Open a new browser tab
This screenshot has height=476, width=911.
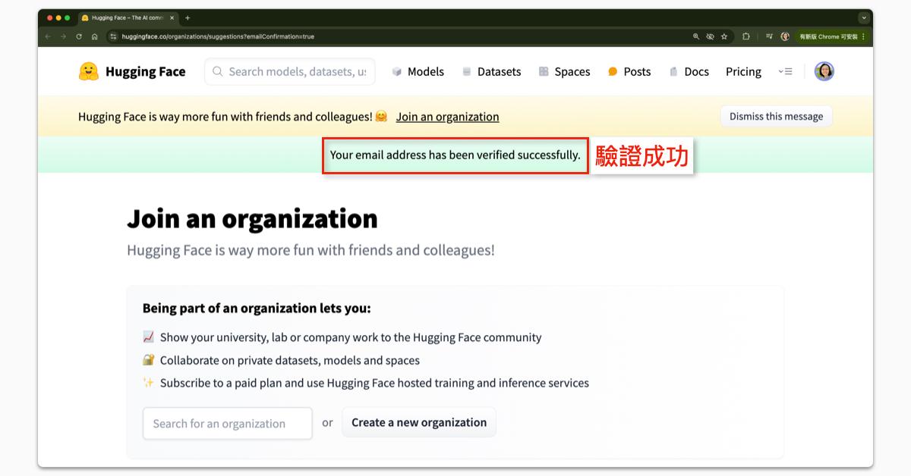(188, 17)
